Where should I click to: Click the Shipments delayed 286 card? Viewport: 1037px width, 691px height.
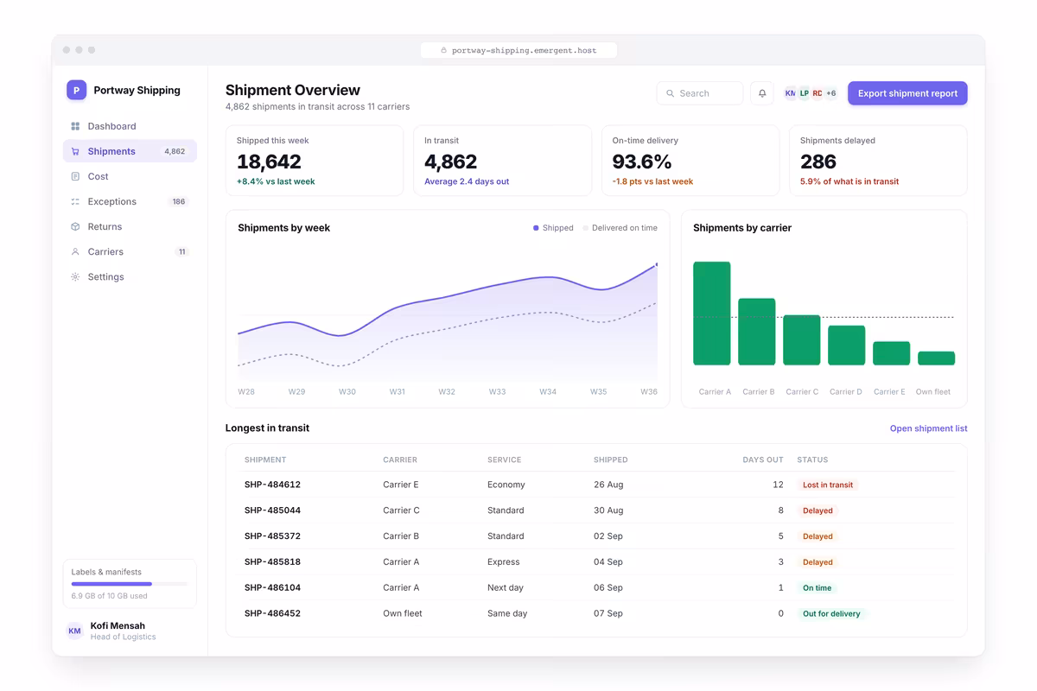[x=878, y=161]
